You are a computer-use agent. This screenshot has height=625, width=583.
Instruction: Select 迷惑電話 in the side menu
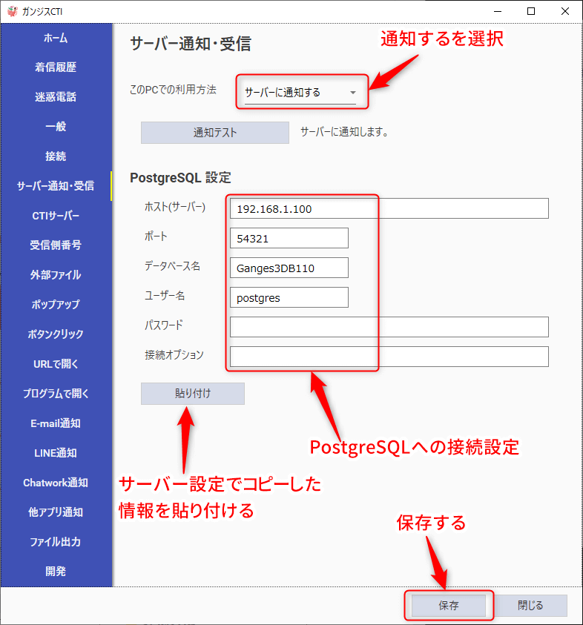(56, 97)
